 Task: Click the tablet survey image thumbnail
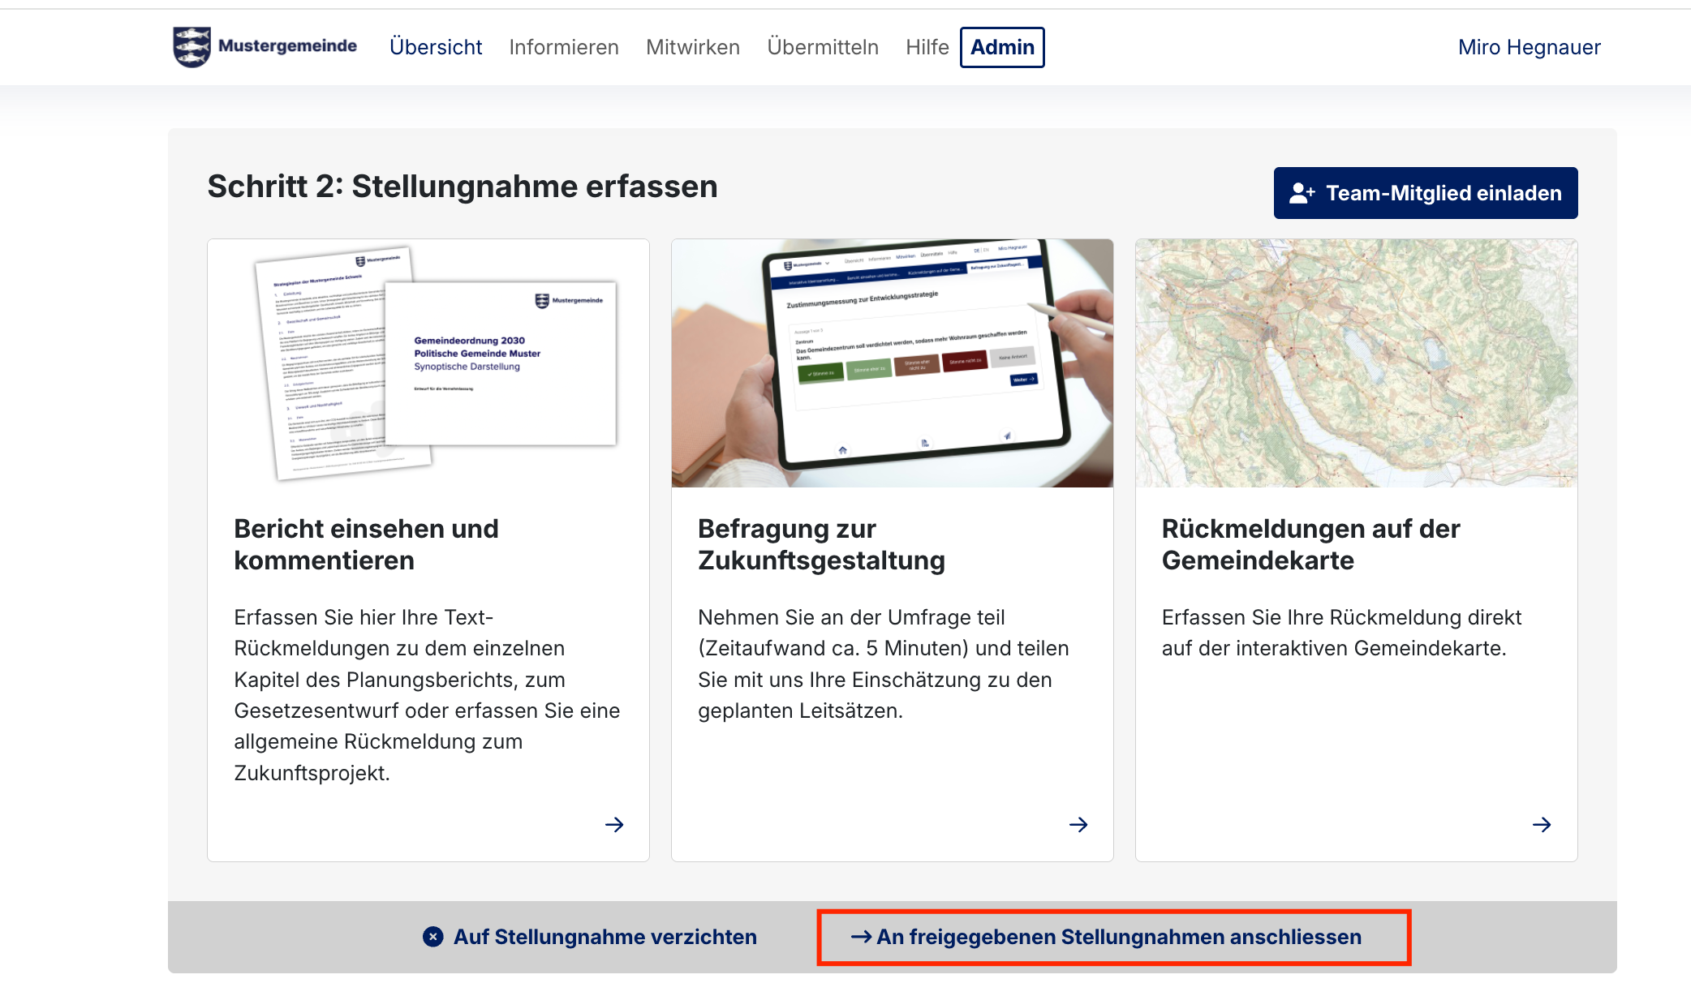[893, 363]
